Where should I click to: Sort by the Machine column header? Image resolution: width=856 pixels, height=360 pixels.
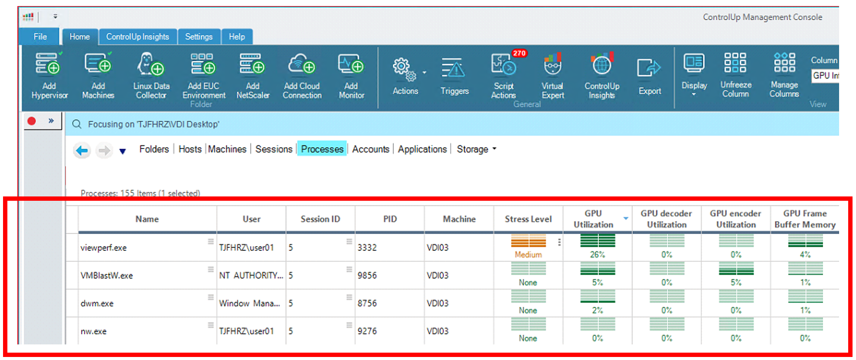(459, 219)
